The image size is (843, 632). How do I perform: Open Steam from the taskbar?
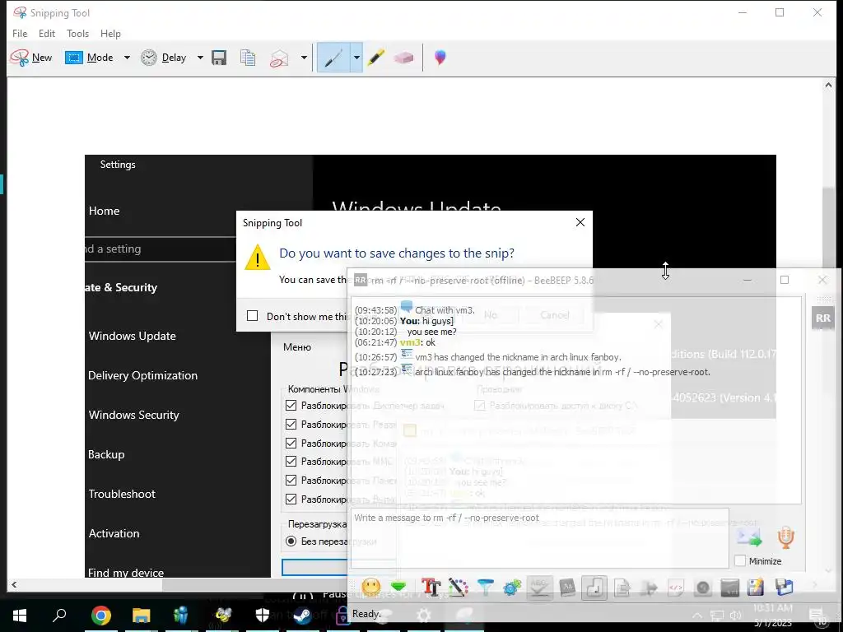point(303,616)
